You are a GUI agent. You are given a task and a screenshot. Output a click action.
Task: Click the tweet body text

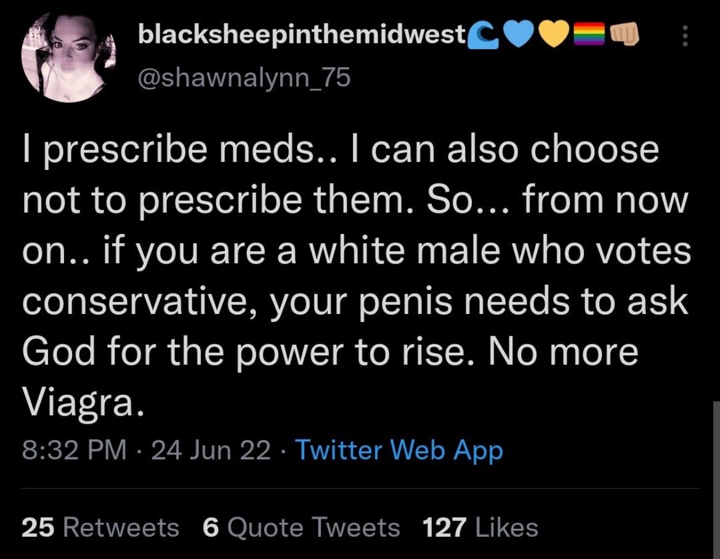tap(357, 276)
